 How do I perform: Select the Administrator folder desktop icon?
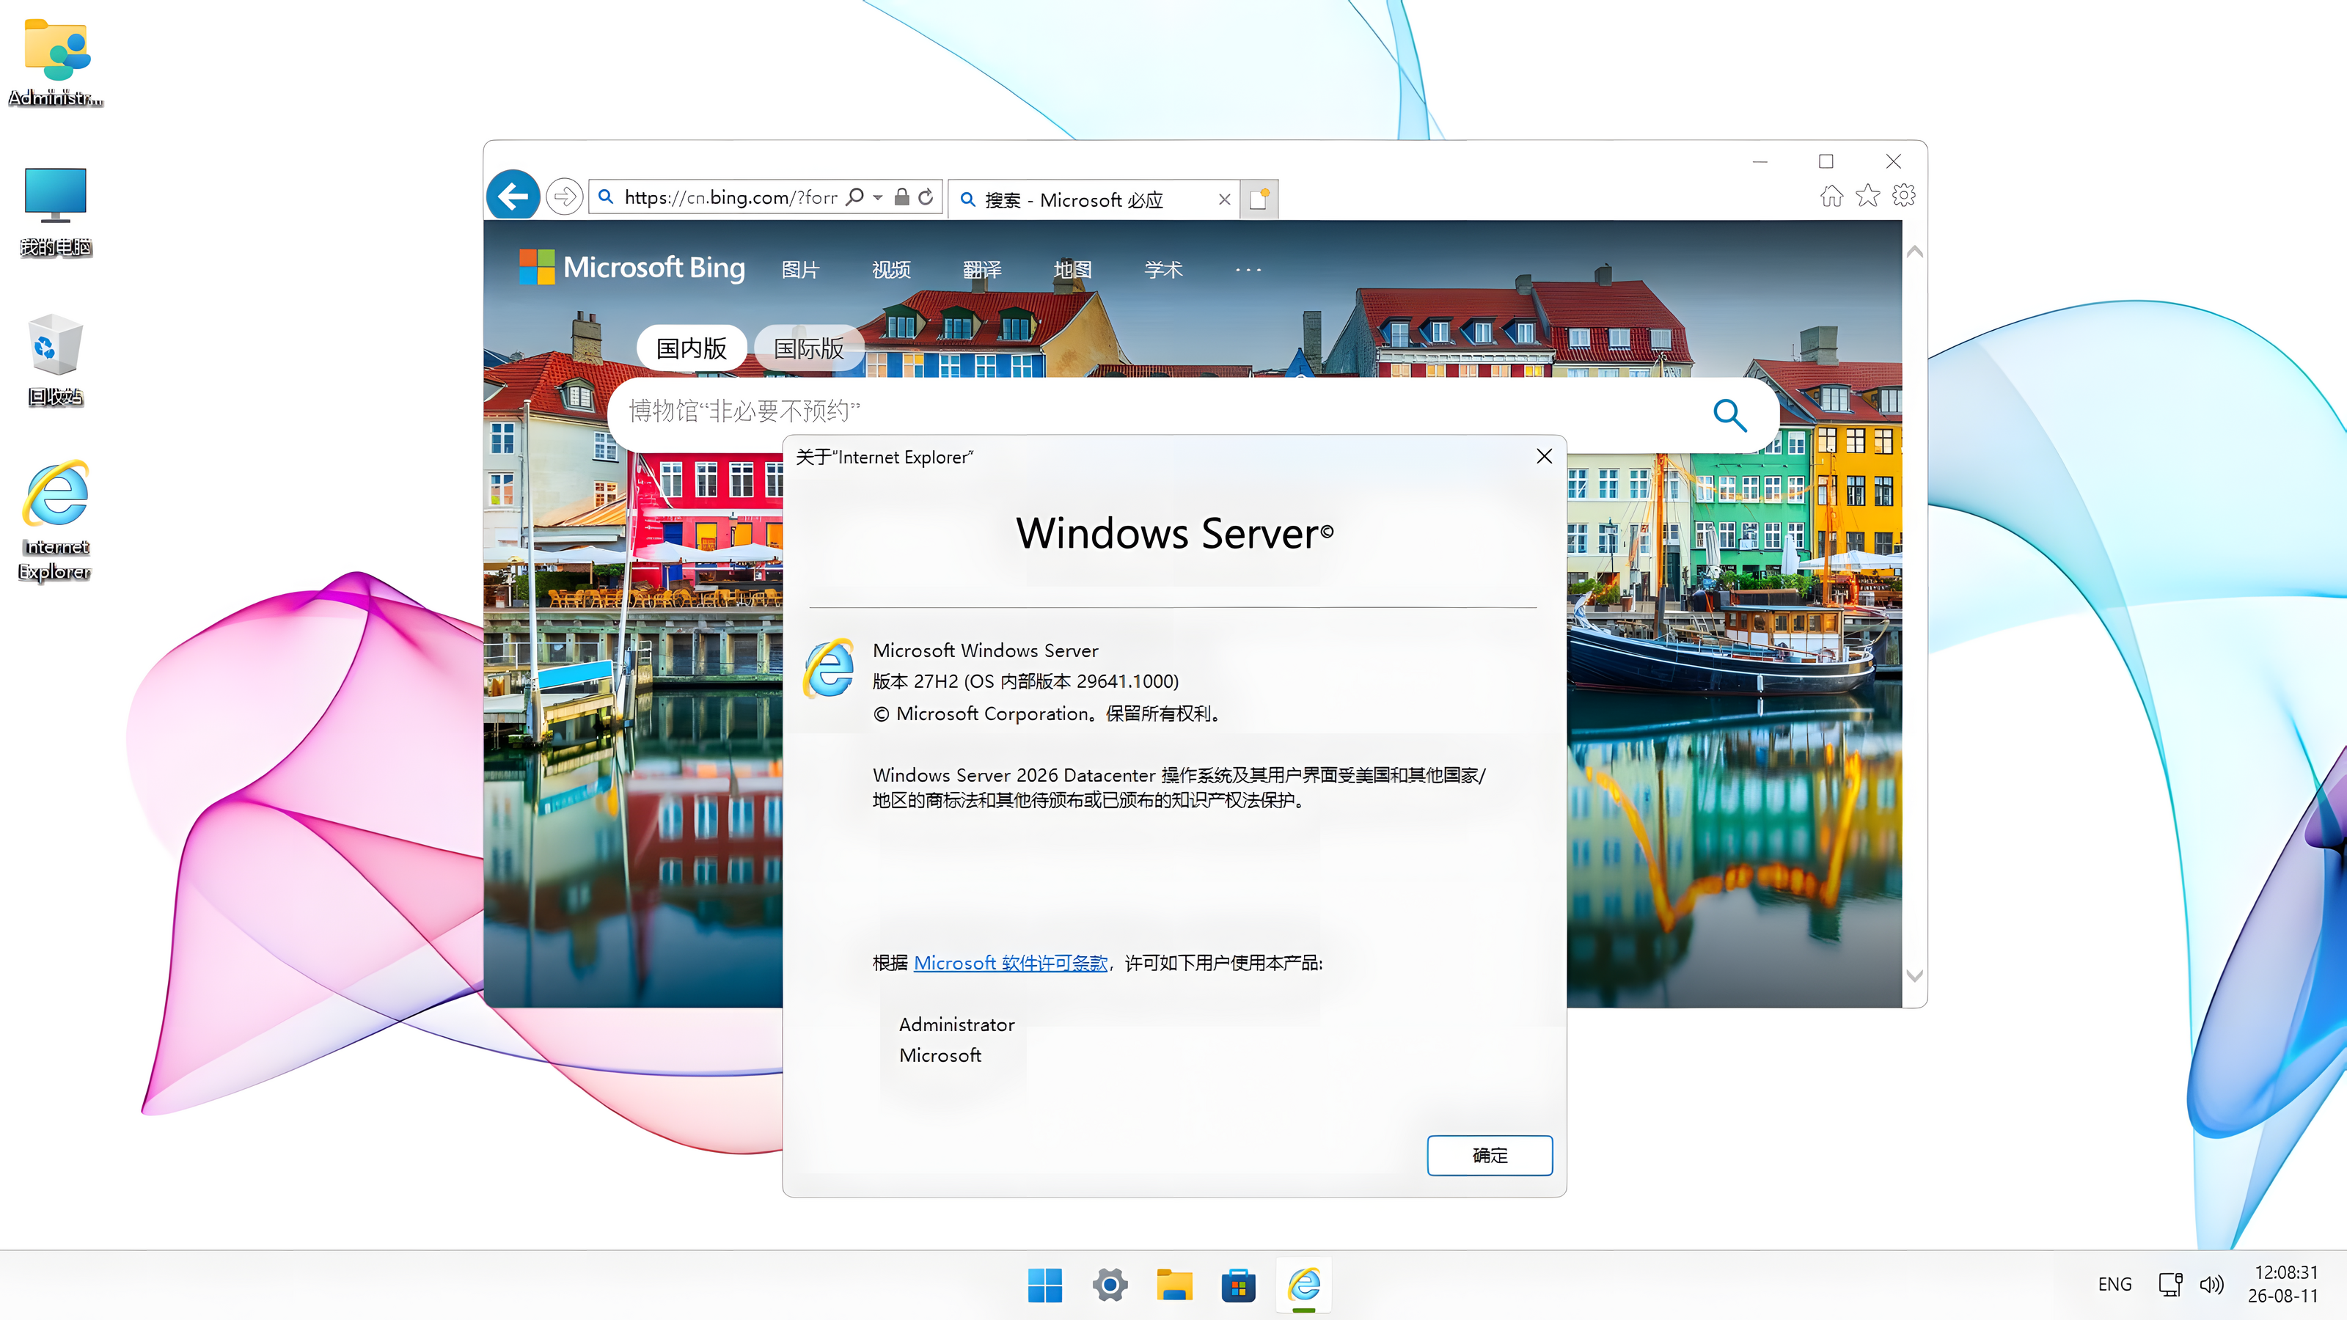pyautogui.click(x=56, y=62)
